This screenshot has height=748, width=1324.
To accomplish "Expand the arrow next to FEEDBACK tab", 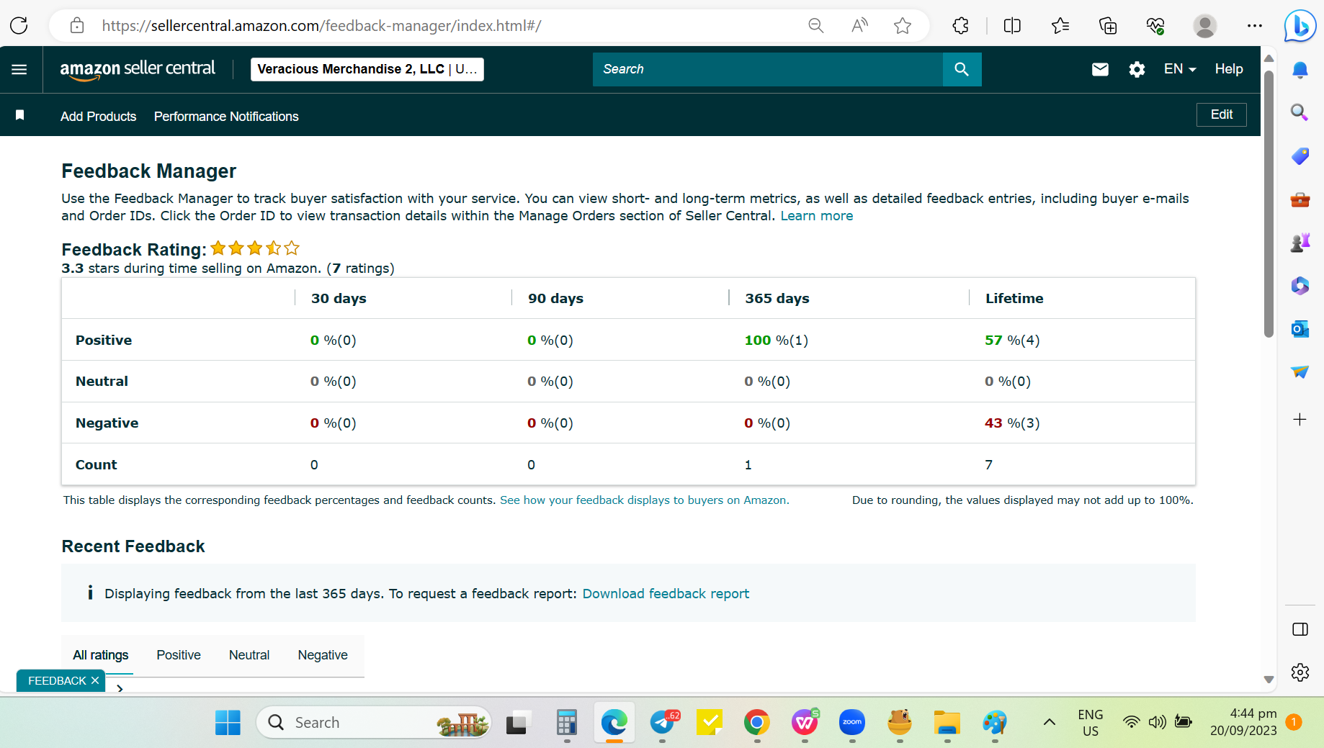I will coord(120,688).
